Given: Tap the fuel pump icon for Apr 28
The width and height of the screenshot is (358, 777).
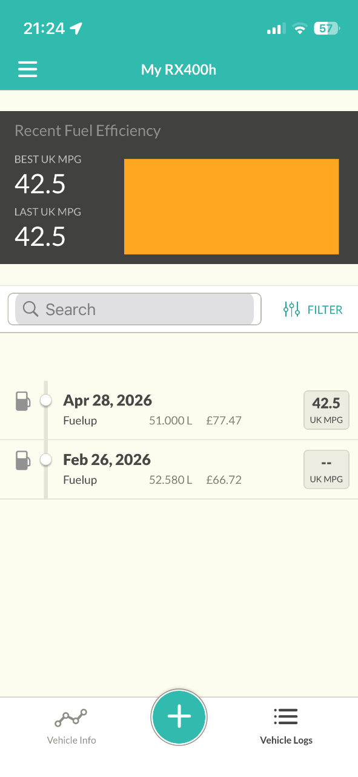Looking at the screenshot, I should click(22, 401).
